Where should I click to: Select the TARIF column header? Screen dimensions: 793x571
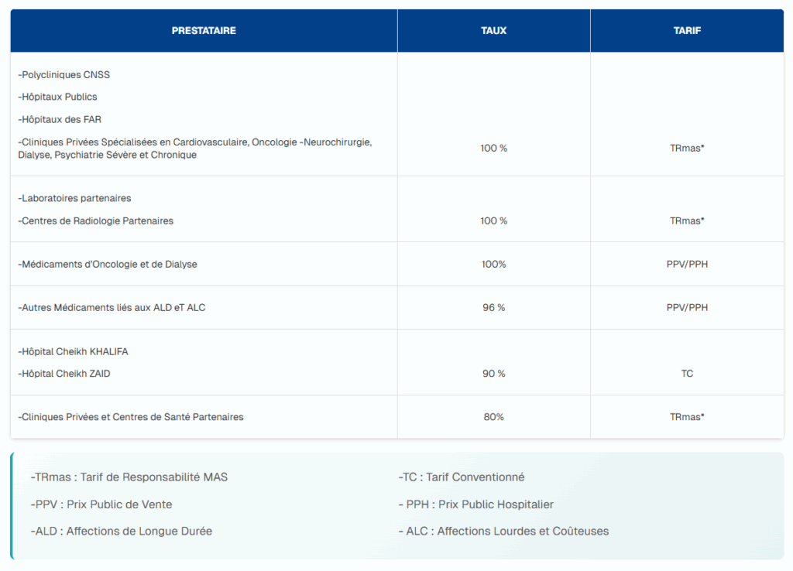pos(687,31)
